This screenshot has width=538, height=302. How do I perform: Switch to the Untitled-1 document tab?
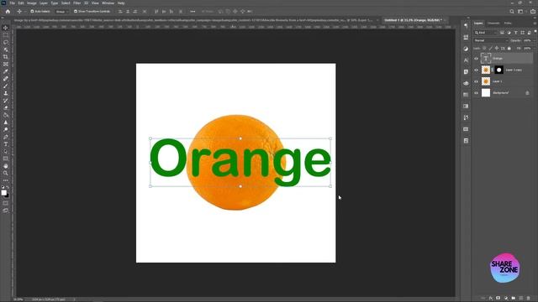coord(413,20)
